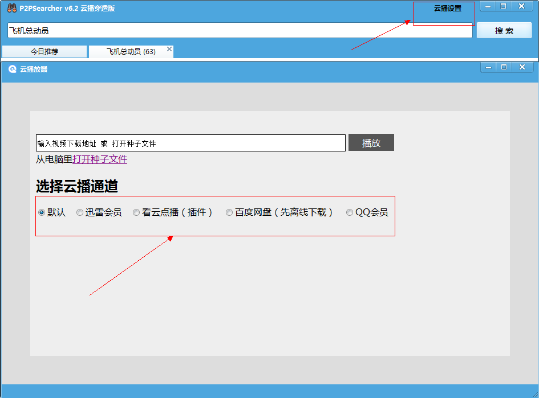Select the QQ会员 playback channel

point(349,212)
